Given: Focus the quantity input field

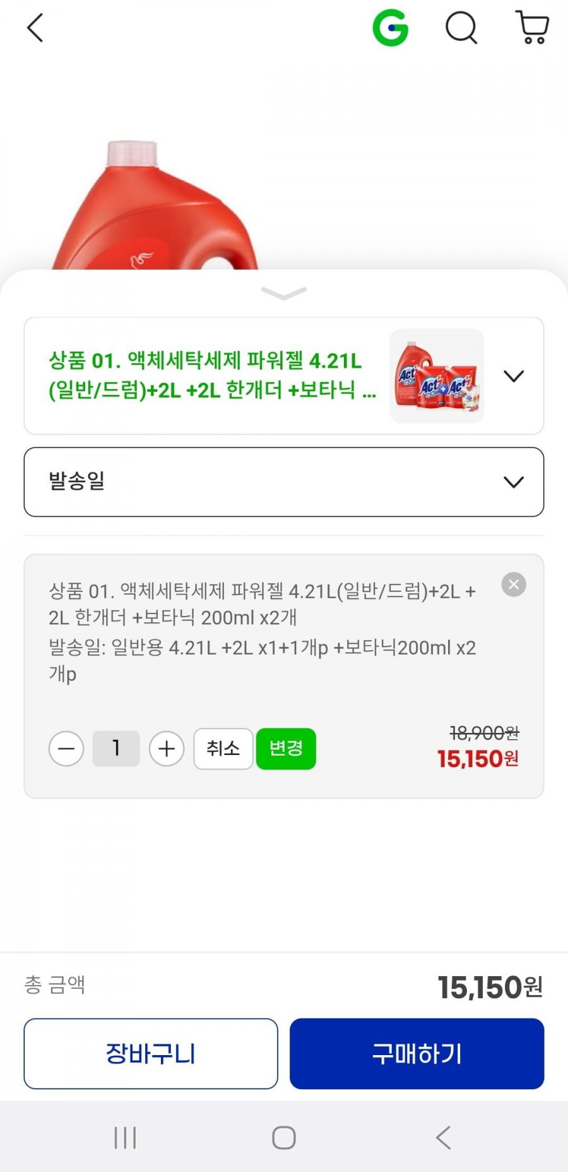Looking at the screenshot, I should [116, 749].
